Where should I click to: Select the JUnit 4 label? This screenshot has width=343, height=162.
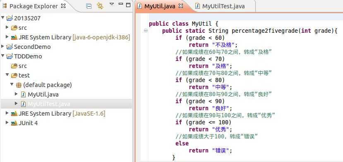point(28,123)
